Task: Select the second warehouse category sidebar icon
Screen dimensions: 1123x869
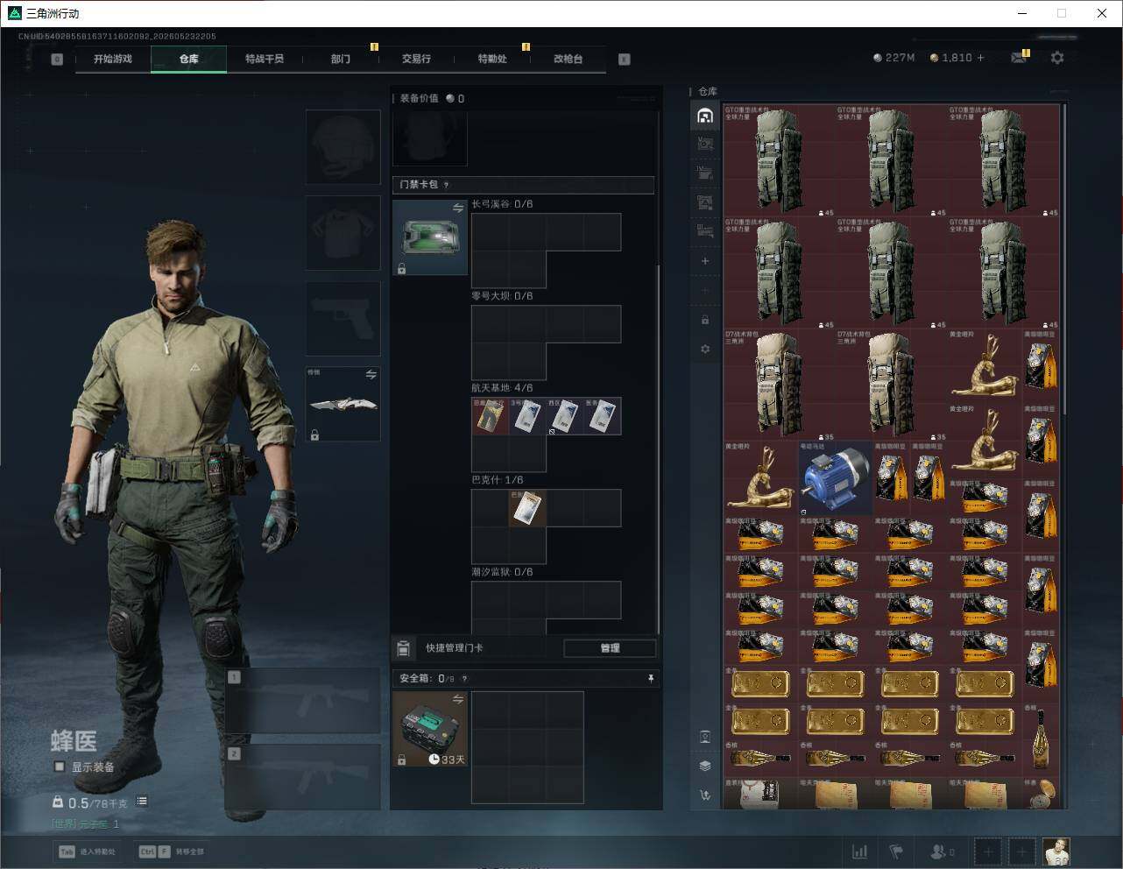Action: point(705,144)
